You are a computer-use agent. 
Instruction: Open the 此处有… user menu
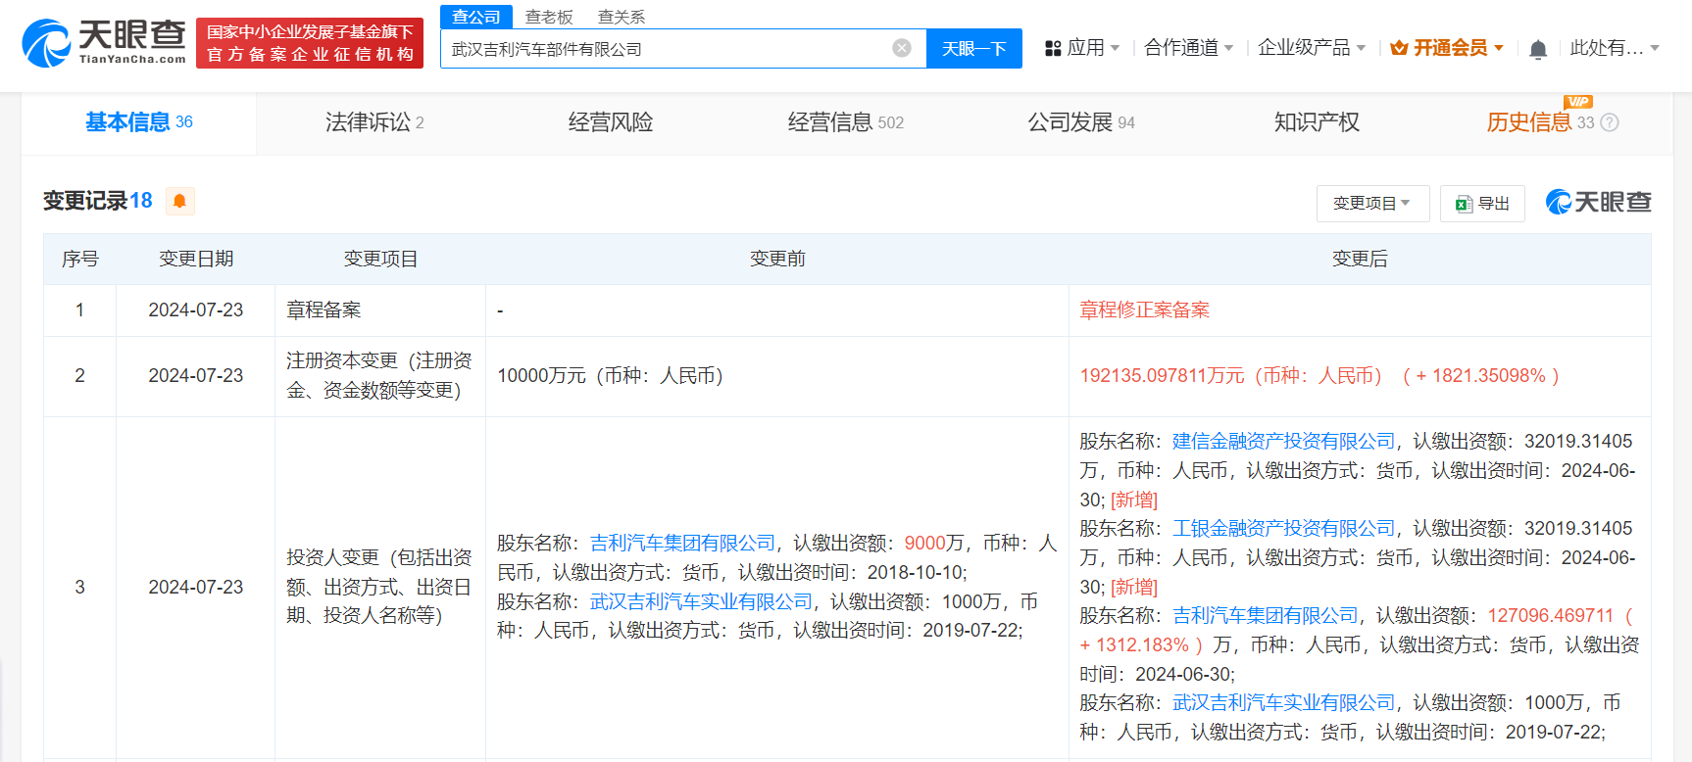[1615, 48]
